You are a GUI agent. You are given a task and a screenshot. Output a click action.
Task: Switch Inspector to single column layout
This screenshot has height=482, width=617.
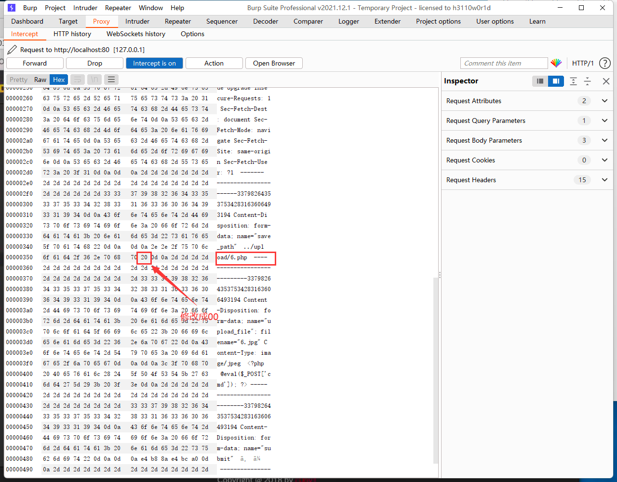[540, 81]
